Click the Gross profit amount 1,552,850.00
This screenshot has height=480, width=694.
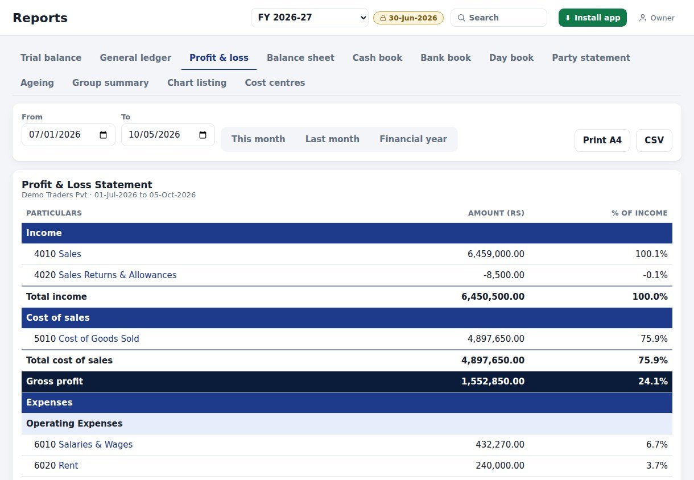493,382
